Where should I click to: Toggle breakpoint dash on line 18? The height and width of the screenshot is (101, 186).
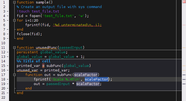tap(7, 79)
